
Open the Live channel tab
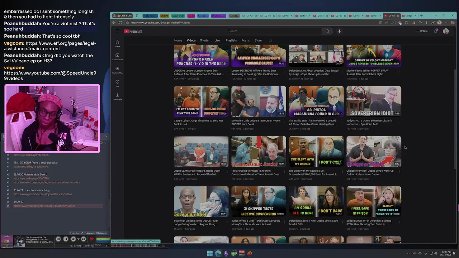pyautogui.click(x=217, y=40)
